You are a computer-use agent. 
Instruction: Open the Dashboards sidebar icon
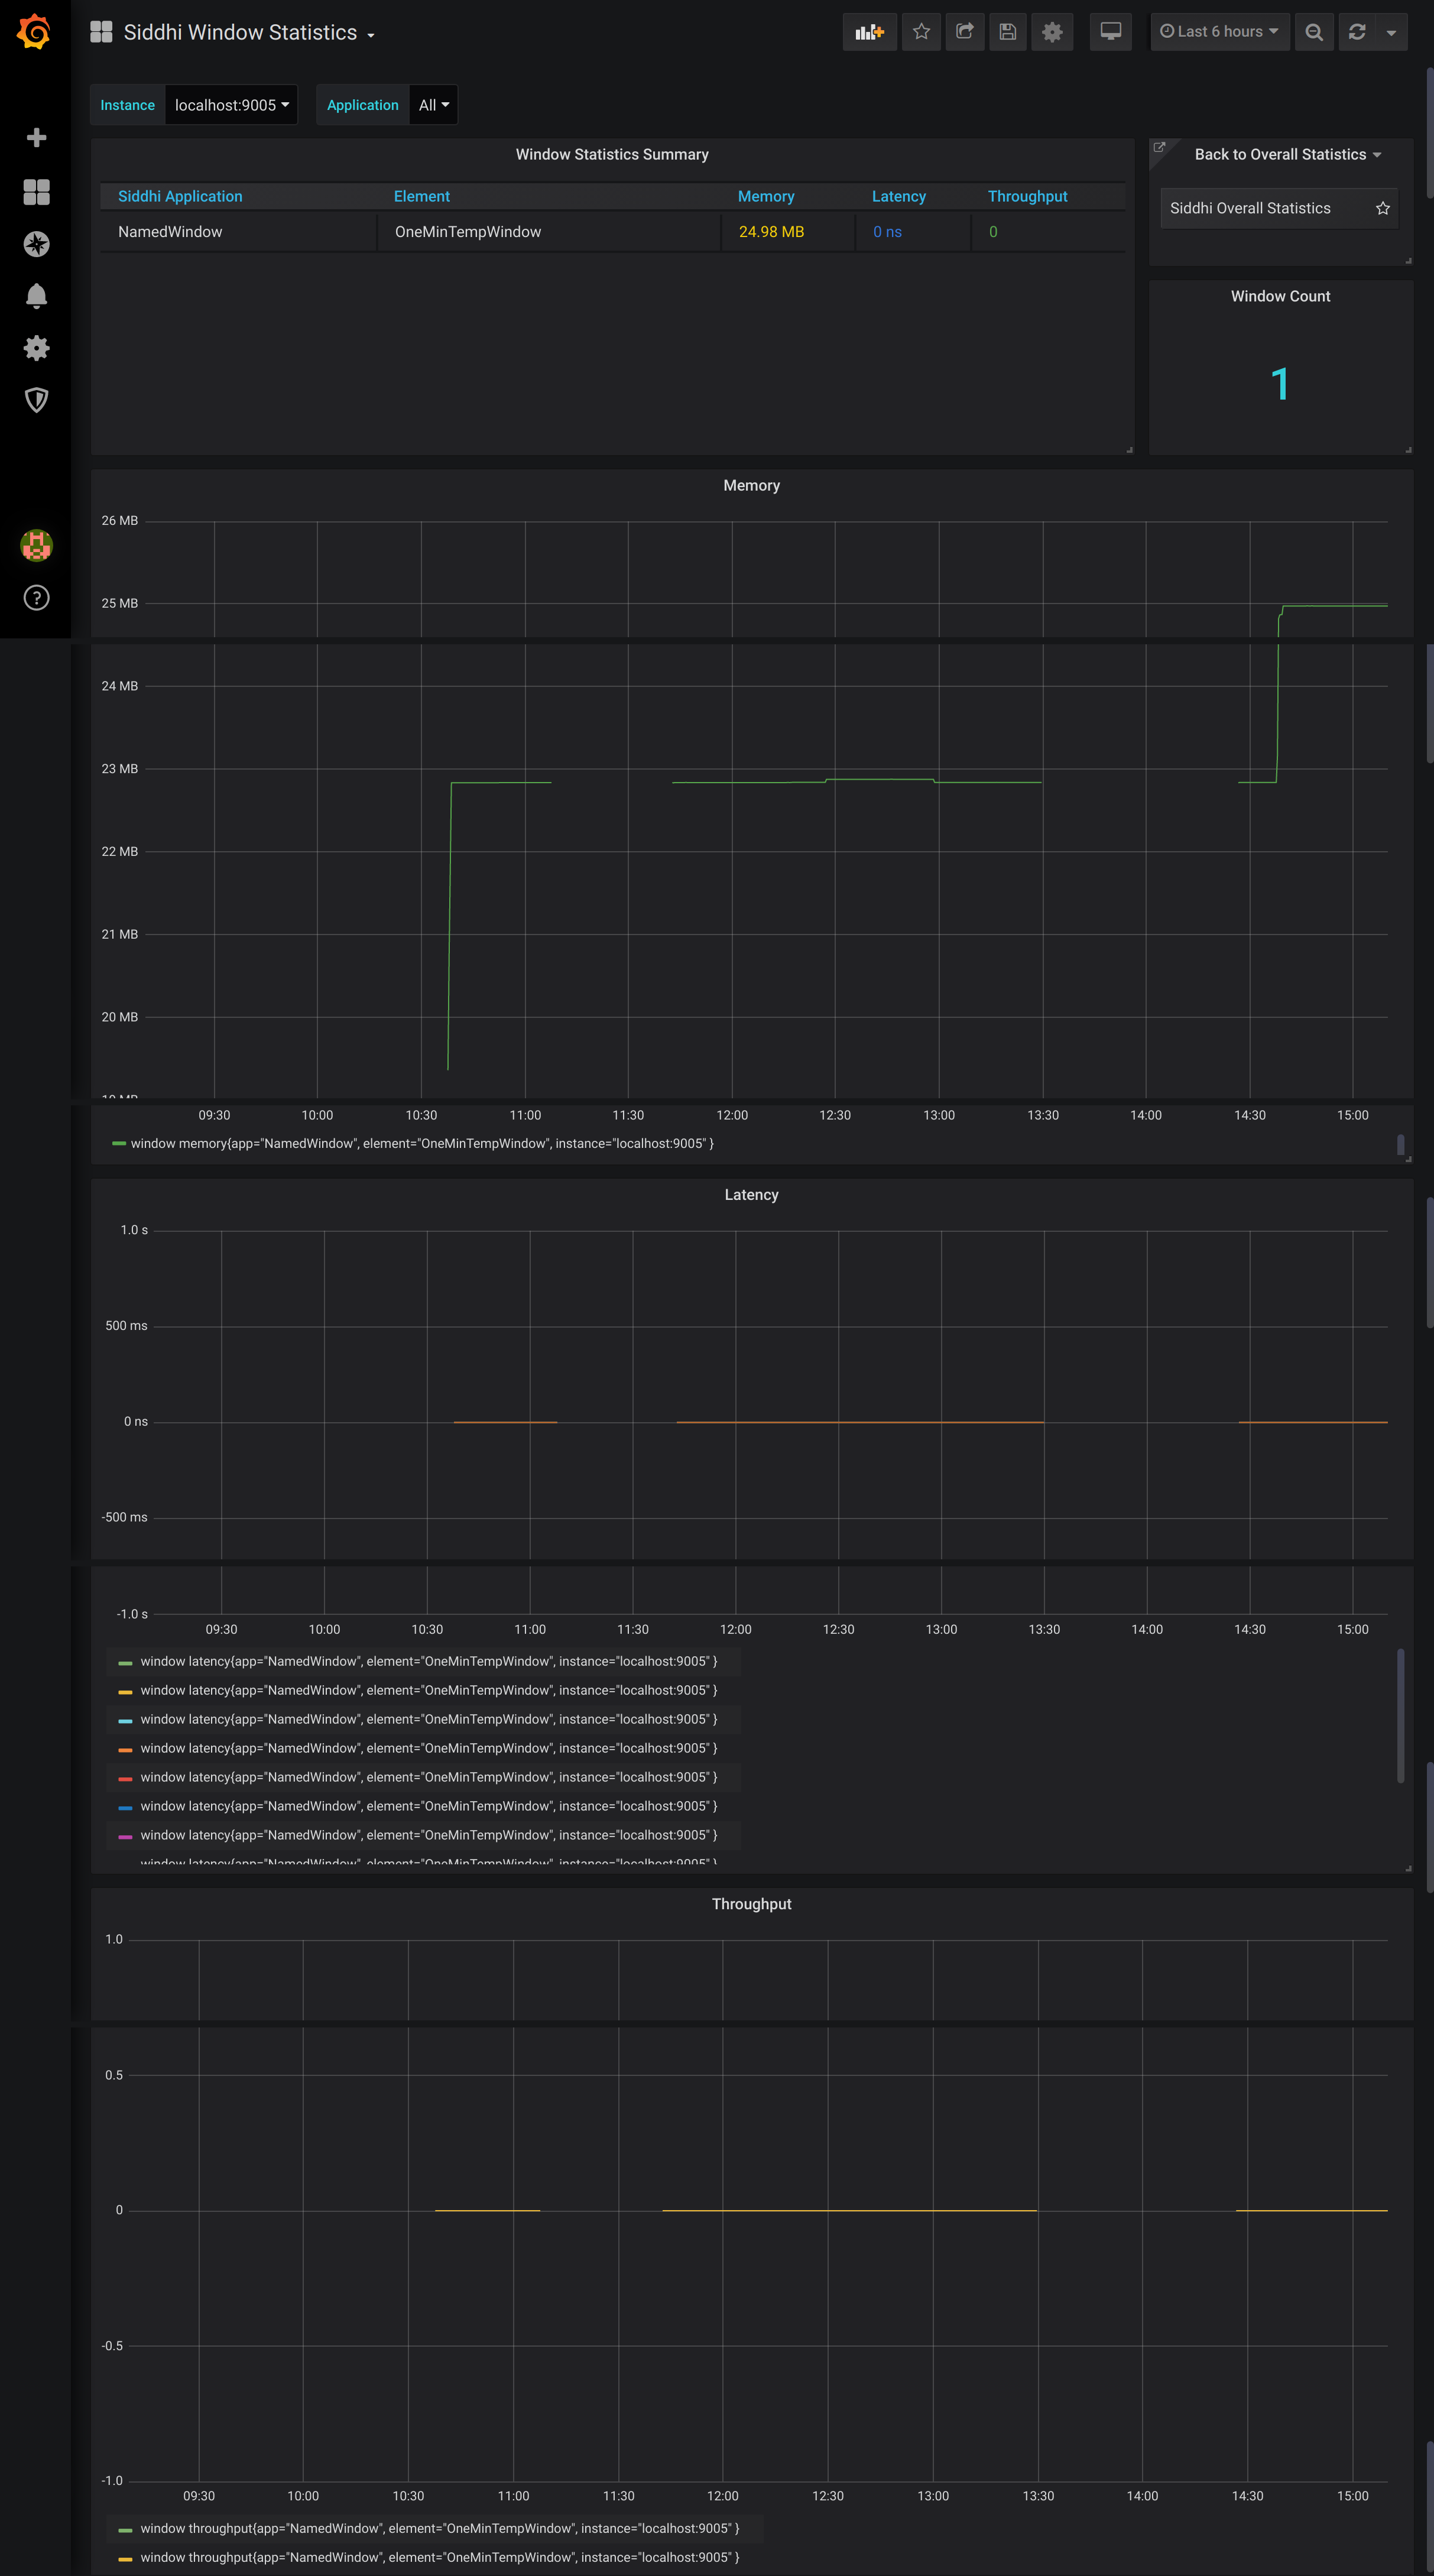[x=36, y=192]
